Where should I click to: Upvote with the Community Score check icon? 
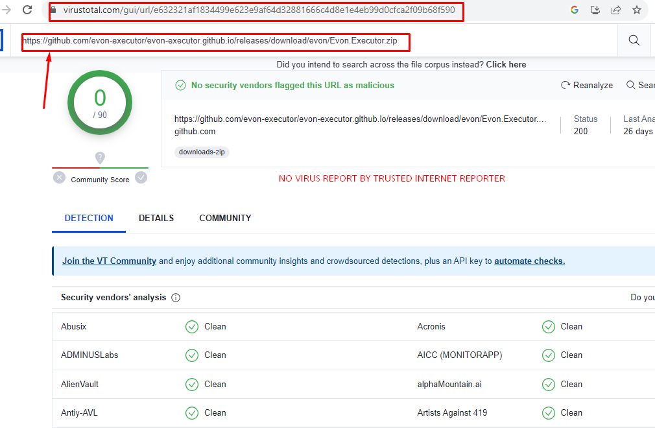tap(141, 178)
